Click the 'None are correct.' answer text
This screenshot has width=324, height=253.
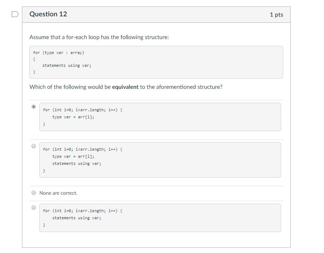pos(58,193)
